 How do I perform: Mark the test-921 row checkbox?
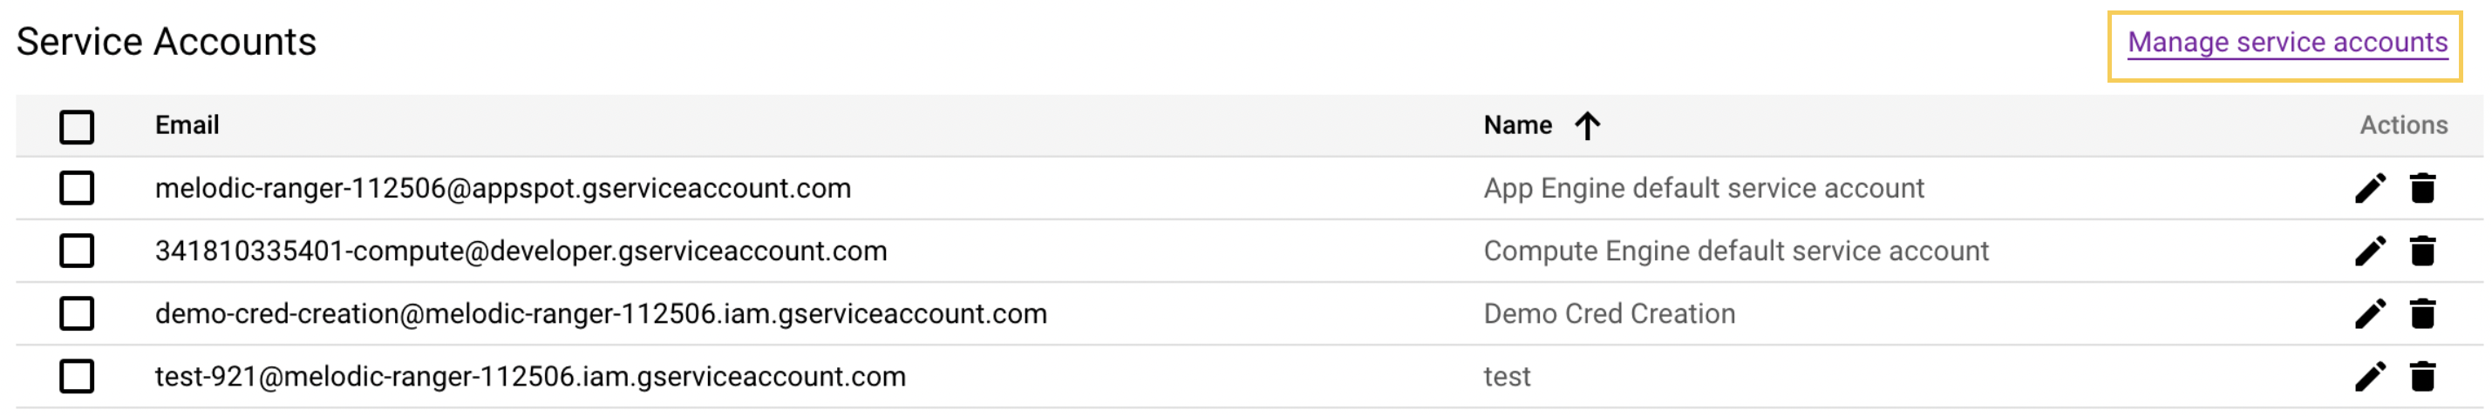tap(77, 377)
